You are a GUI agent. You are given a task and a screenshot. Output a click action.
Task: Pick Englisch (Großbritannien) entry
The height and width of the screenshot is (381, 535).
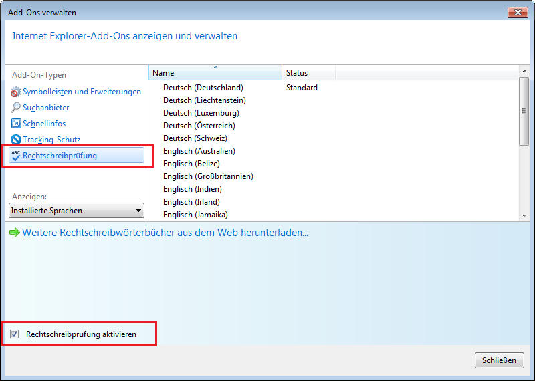pyautogui.click(x=208, y=176)
